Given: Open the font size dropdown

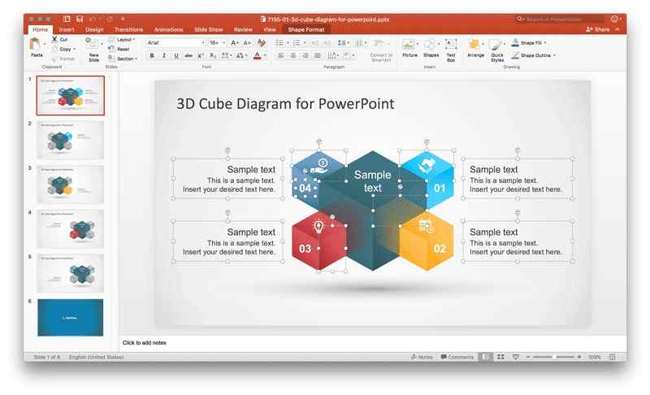Looking at the screenshot, I should point(224,43).
